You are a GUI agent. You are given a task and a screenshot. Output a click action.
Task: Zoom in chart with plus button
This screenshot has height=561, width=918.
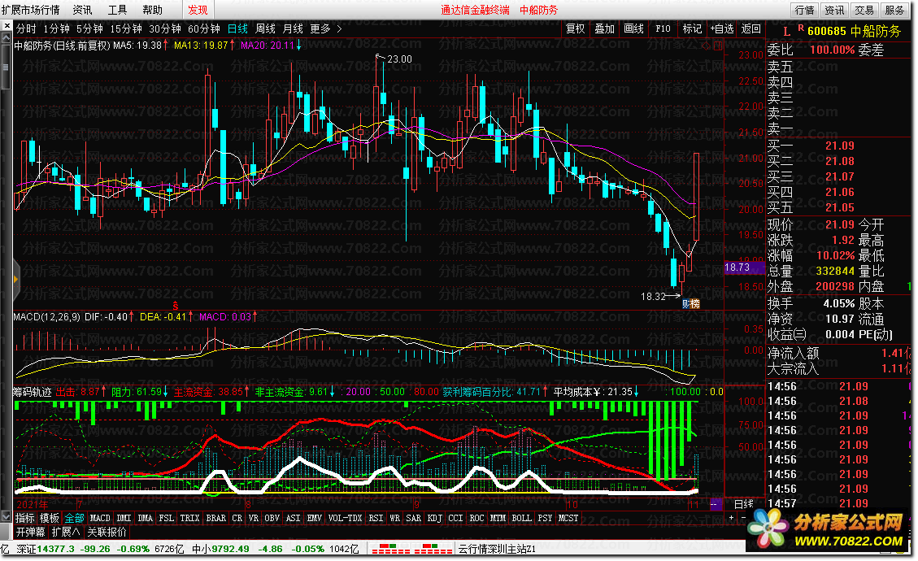click(731, 518)
